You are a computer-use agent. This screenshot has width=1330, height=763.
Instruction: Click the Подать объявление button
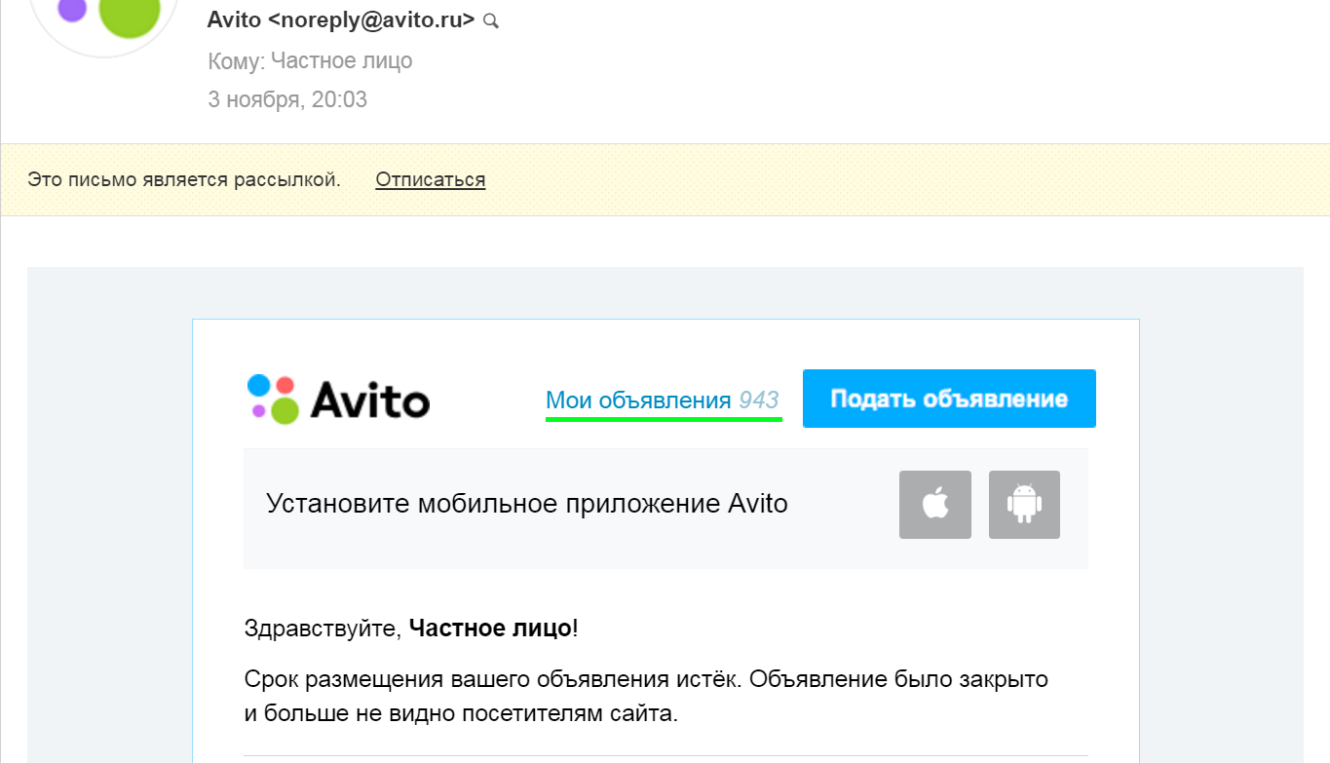coord(949,399)
